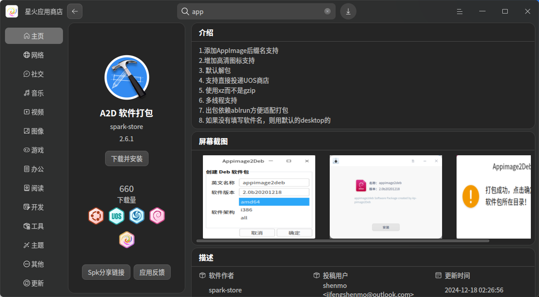Click the app title A2D 软件打包
Screen dimensions: 539x297
126,113
